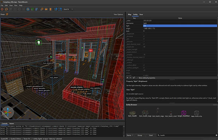Click the origin value cell
218x140 pixels.
point(180,29)
